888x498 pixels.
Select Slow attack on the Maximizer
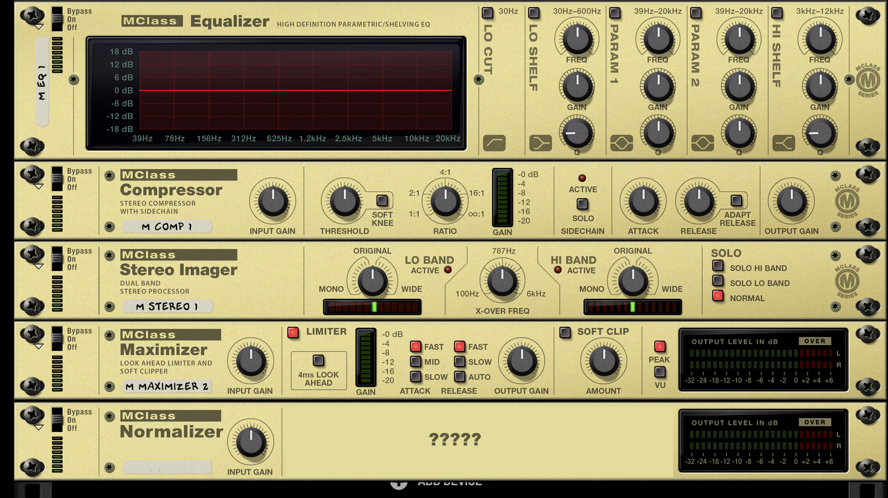click(416, 377)
